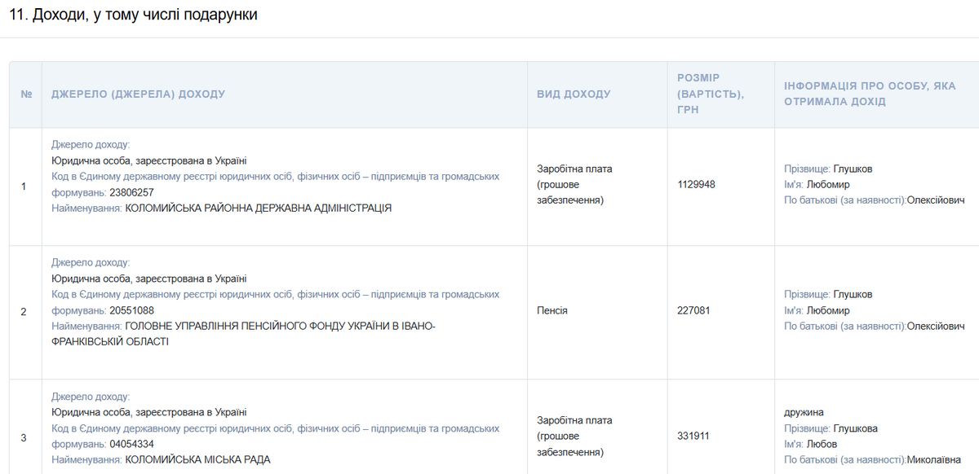Screen dimensions: 979x474
Task: Click the "Вид доходу" column header
Action: 574,94
